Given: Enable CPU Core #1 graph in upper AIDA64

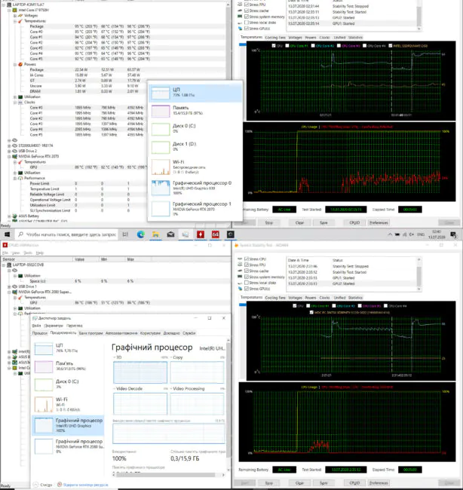Looking at the screenshot, I should (287, 46).
